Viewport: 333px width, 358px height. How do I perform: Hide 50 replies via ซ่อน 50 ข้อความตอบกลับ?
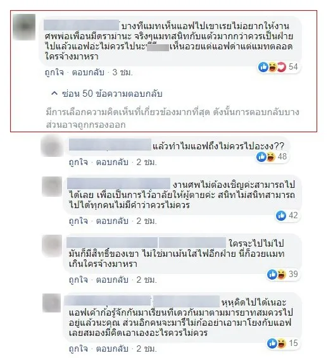click(x=112, y=94)
